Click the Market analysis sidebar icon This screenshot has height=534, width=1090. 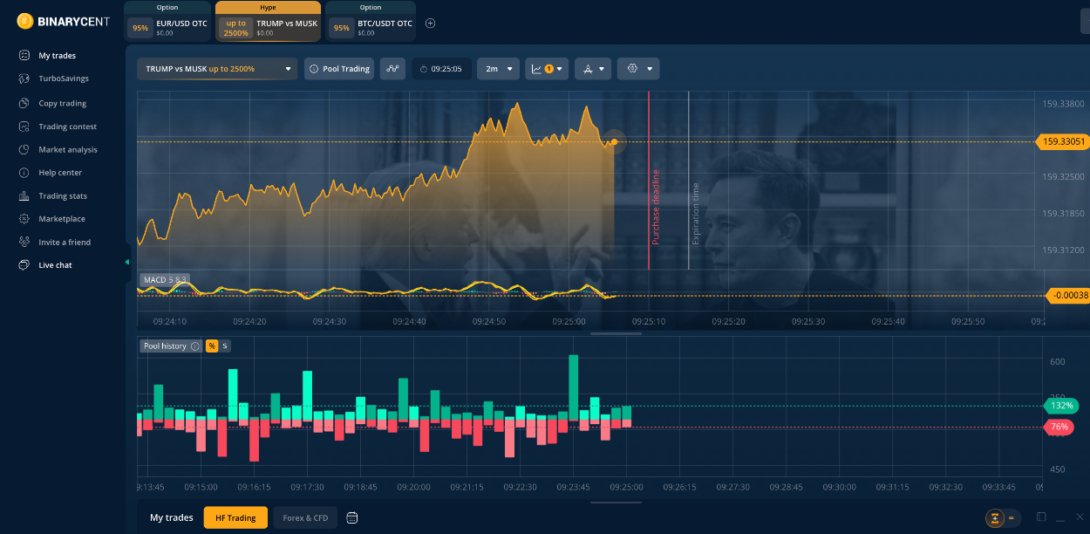pyautogui.click(x=24, y=149)
